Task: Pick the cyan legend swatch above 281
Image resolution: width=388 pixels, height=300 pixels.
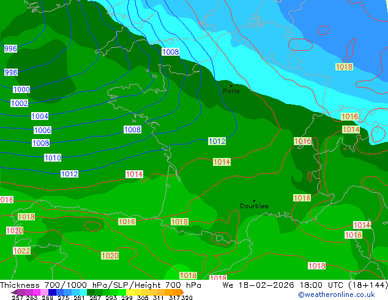Action: 83,292
